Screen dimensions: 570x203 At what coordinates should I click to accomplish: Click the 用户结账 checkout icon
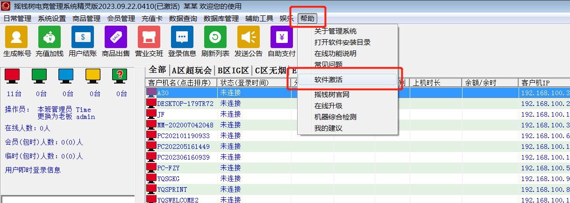[82, 37]
